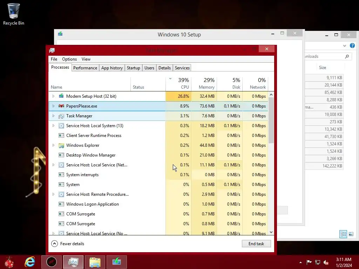This screenshot has height=269, width=359.
Task: Open the Recycle Bin desktop icon
Action: tap(14, 14)
